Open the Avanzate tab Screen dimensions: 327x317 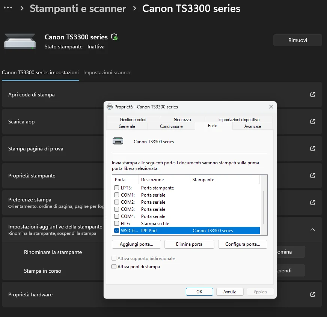tap(253, 126)
